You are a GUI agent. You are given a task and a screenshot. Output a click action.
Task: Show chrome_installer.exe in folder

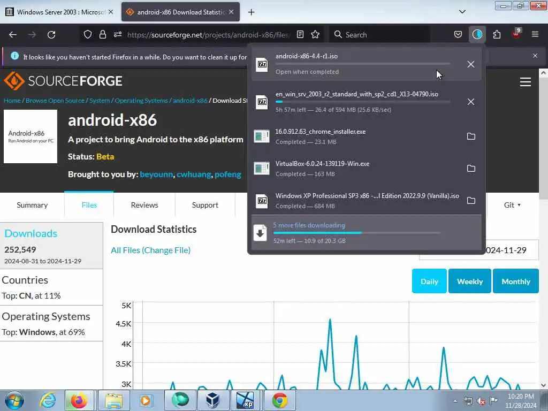471,136
